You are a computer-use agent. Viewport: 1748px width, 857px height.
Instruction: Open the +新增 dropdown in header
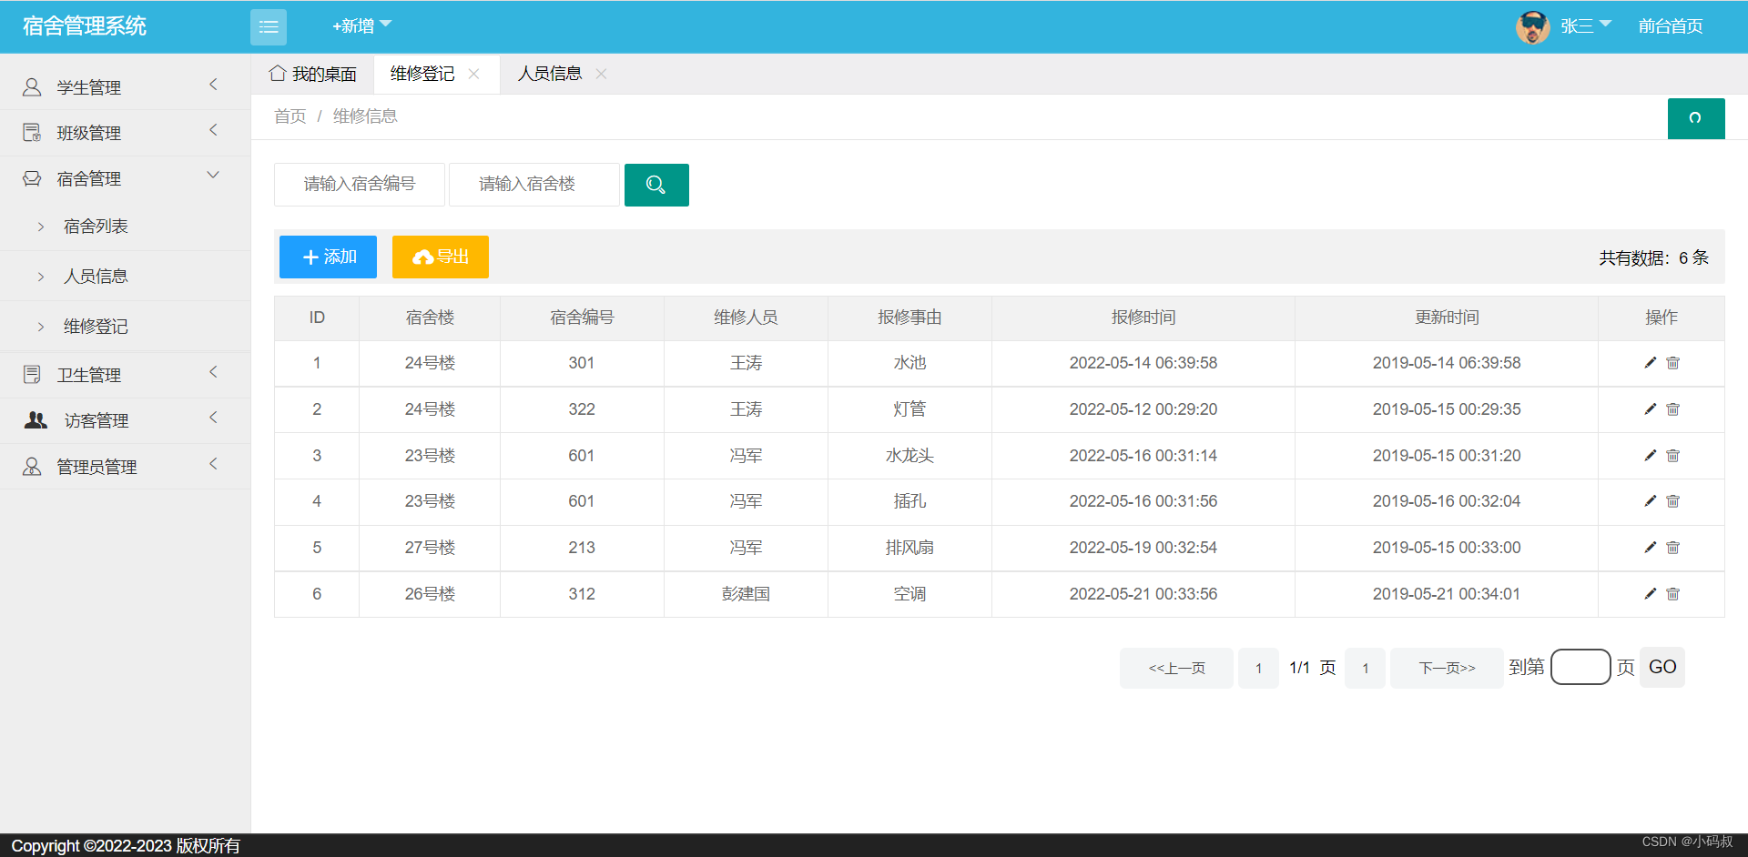pyautogui.click(x=361, y=26)
